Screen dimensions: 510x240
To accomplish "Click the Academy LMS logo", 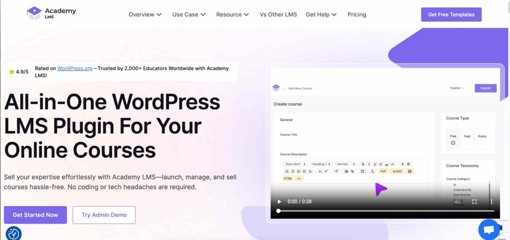I will (51, 12).
